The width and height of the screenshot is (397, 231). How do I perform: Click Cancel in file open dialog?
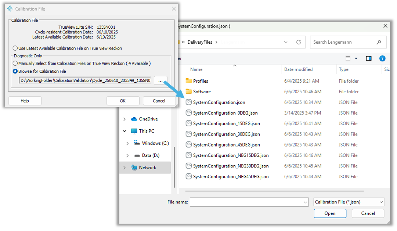click(368, 213)
